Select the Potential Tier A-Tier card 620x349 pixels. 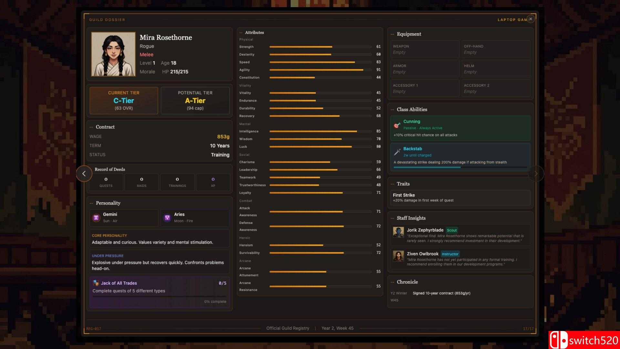pos(195,100)
